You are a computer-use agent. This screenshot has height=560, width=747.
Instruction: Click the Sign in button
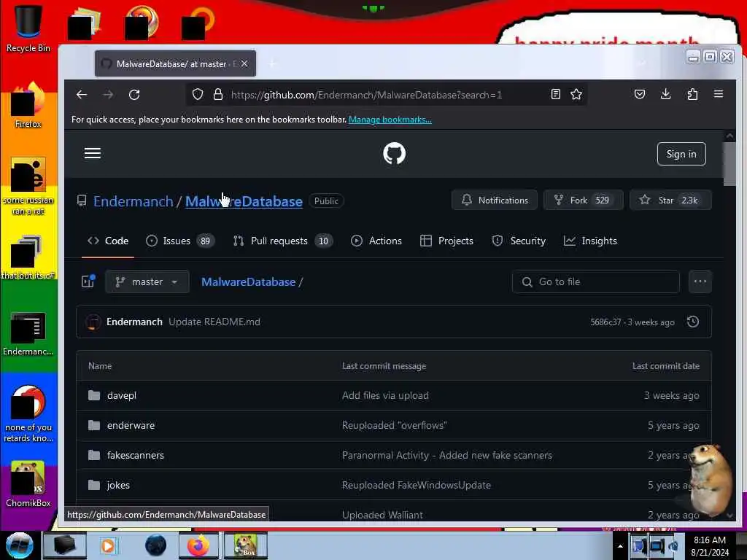tap(681, 154)
